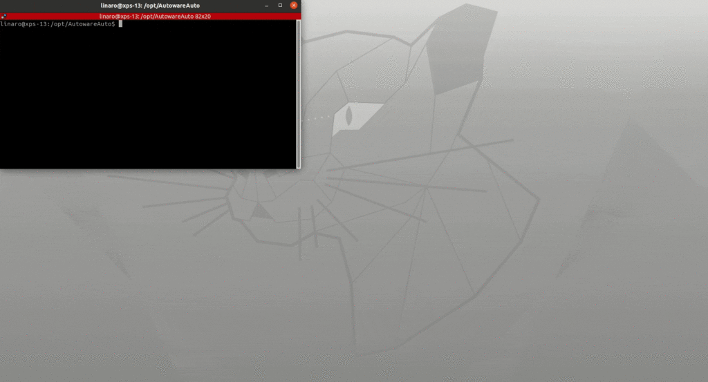Minimize the terminal window
The image size is (708, 382).
click(266, 6)
